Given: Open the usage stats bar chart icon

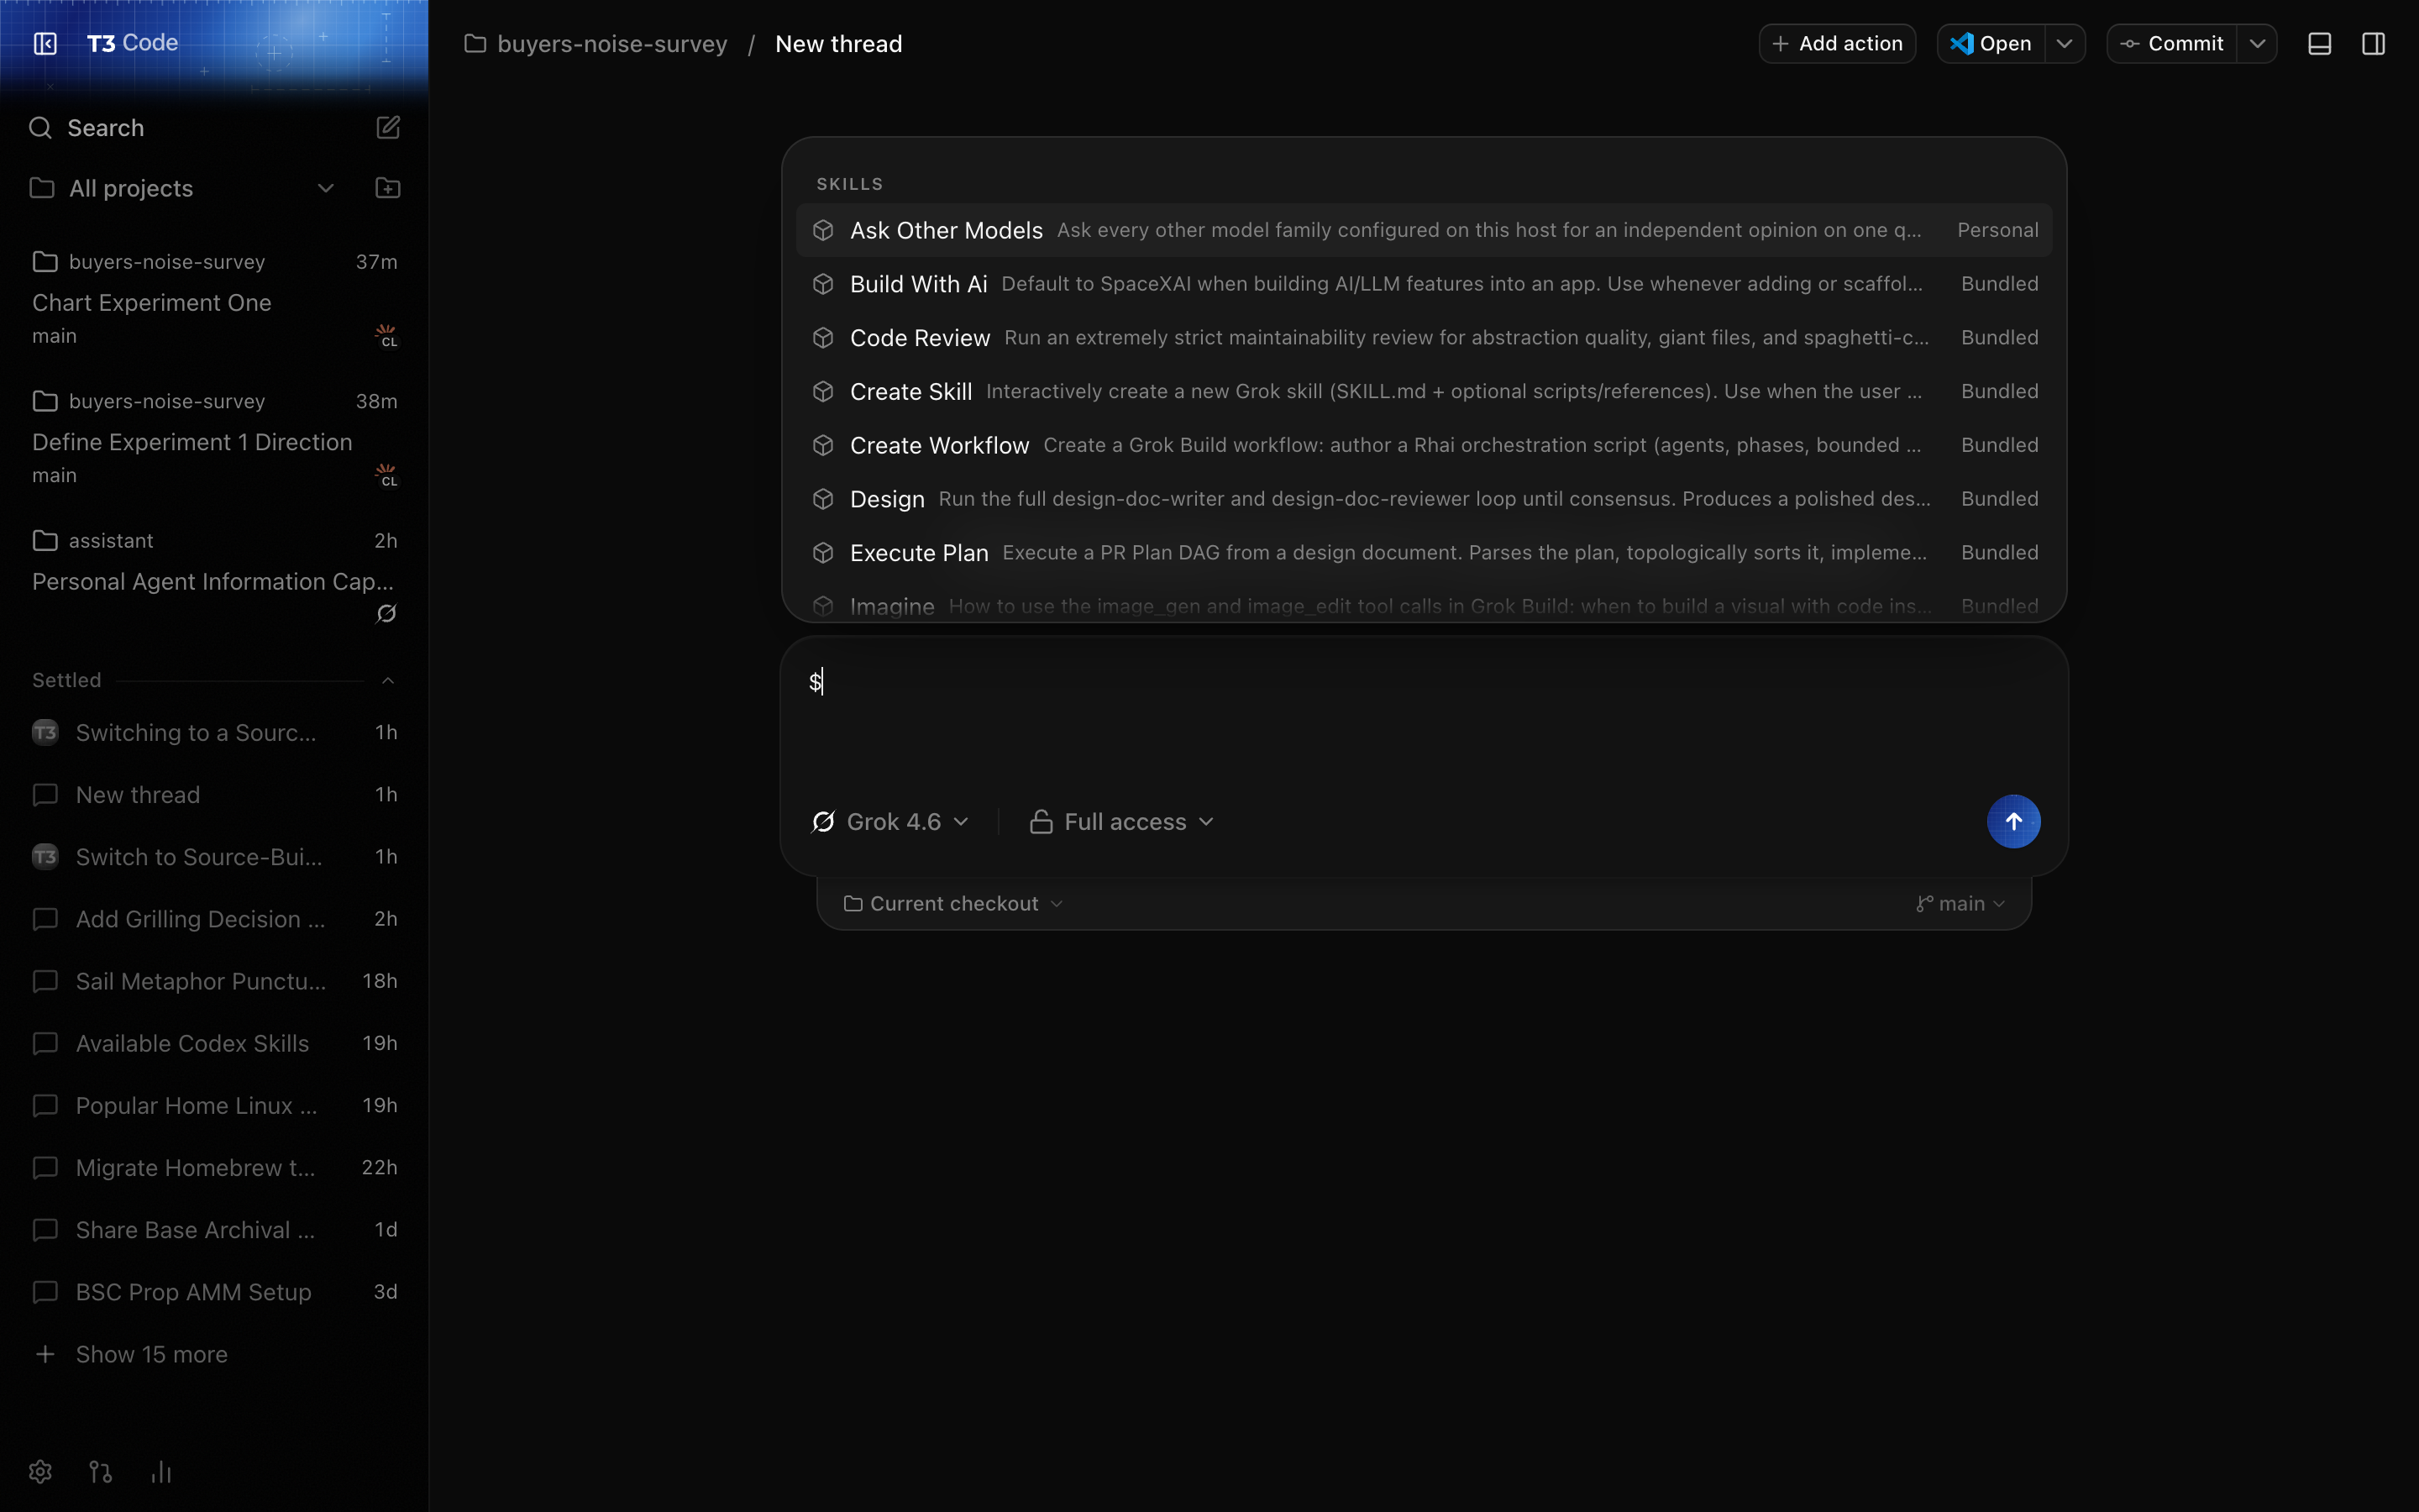Looking at the screenshot, I should click(161, 1472).
